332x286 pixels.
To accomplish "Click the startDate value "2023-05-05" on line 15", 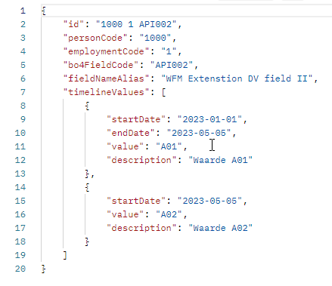I will point(209,201).
